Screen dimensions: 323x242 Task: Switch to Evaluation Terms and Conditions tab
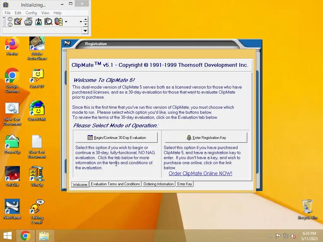(x=115, y=184)
